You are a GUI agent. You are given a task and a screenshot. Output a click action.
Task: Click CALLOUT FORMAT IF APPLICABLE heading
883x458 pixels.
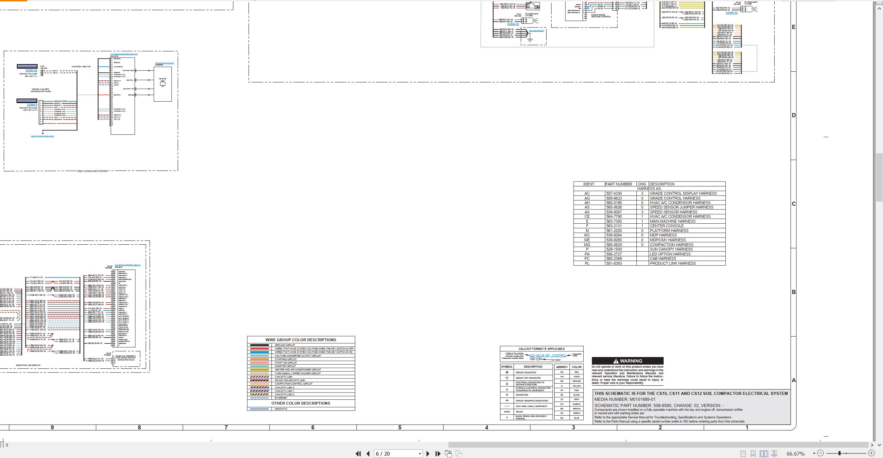tap(542, 349)
